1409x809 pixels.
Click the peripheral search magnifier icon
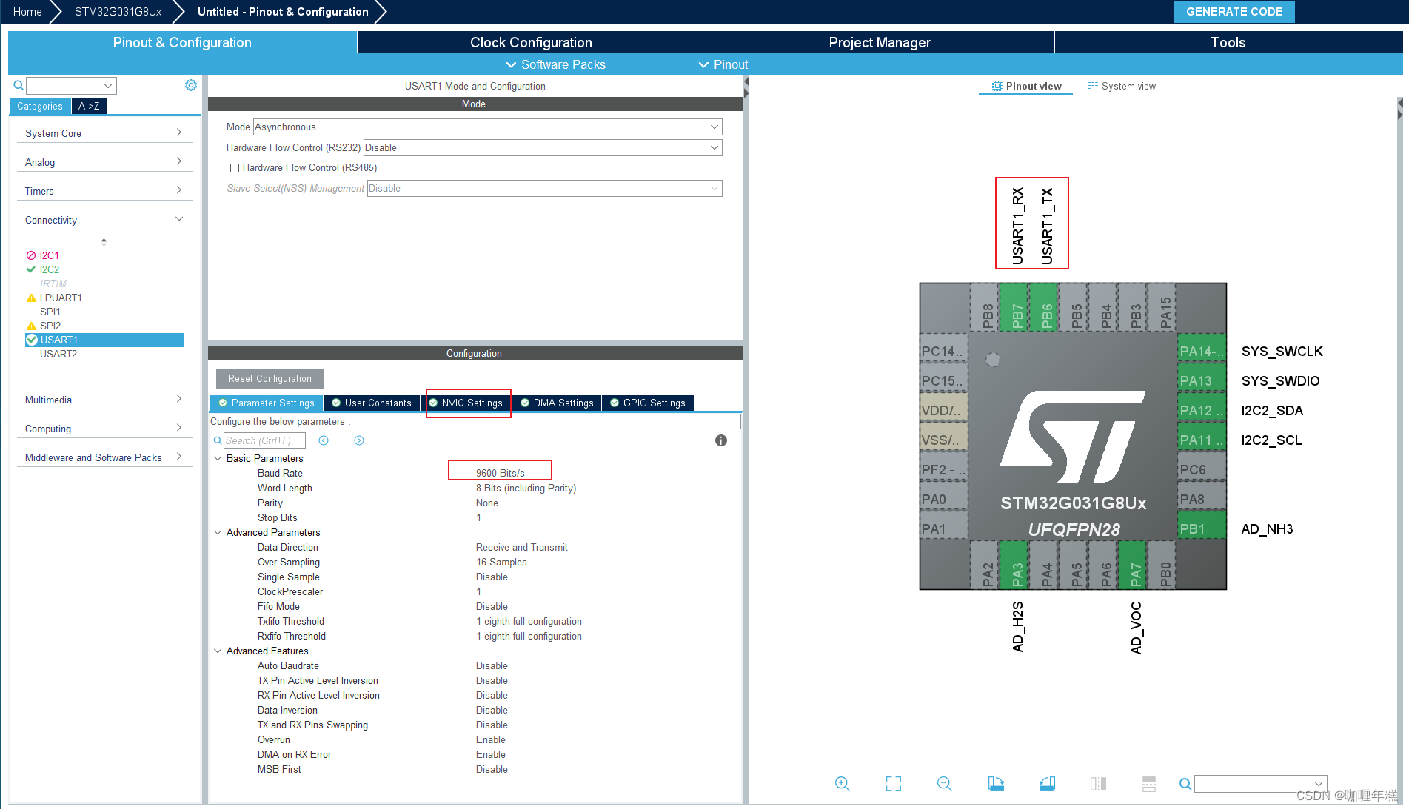[19, 85]
